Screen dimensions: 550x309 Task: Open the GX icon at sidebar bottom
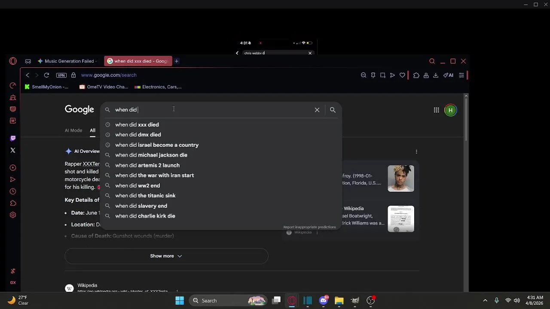pyautogui.click(x=13, y=282)
